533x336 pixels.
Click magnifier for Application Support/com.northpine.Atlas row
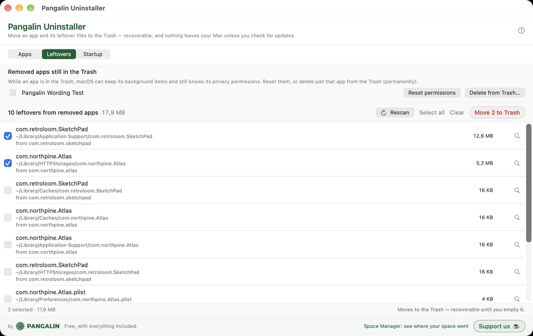coord(517,245)
